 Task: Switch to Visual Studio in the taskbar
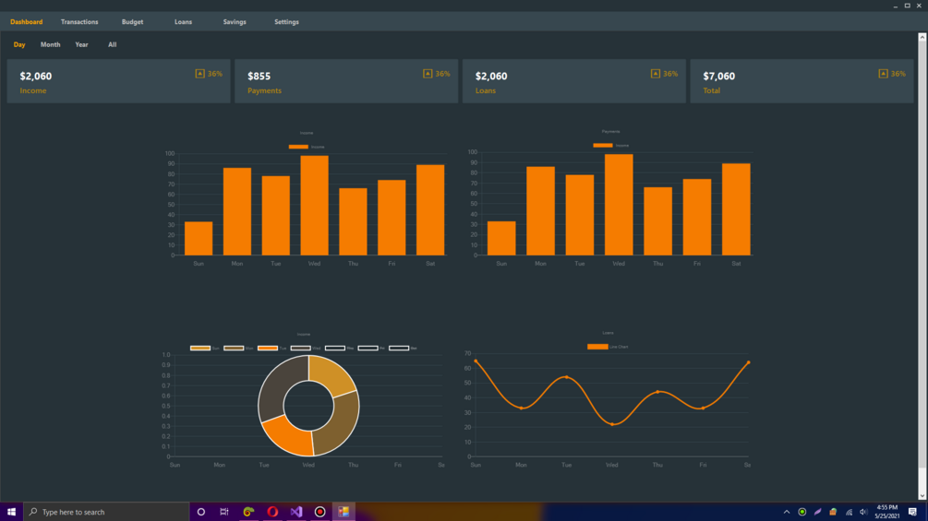click(x=295, y=512)
